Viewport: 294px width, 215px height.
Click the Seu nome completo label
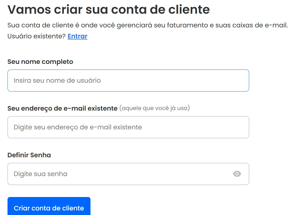(40, 62)
